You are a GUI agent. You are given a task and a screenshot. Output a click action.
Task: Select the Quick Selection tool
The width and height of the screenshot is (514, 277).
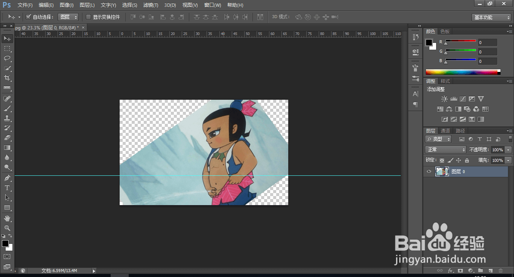[x=7, y=68]
